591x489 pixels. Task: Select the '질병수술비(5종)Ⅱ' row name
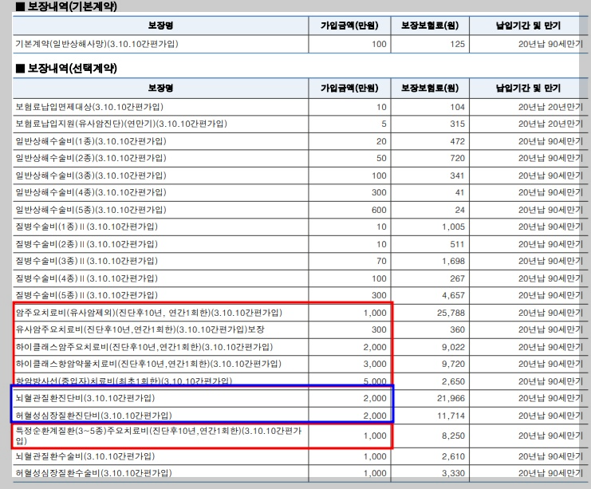click(x=87, y=295)
